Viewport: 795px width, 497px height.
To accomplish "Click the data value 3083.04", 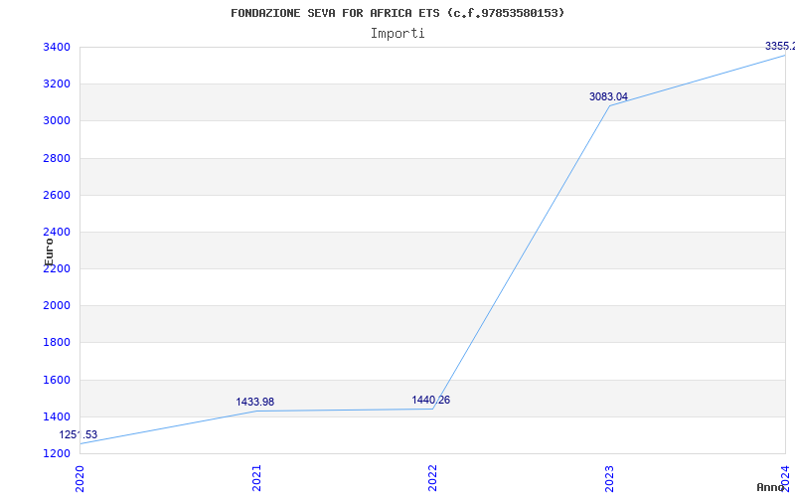I will point(608,96).
